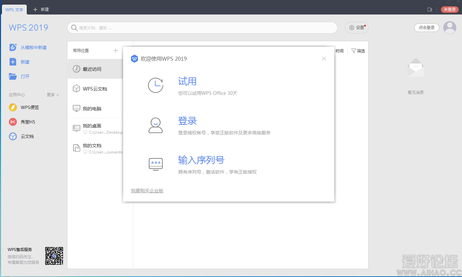This screenshot has width=462, height=277.
Task: Click the 点击登录 button
Action: tap(426, 28)
